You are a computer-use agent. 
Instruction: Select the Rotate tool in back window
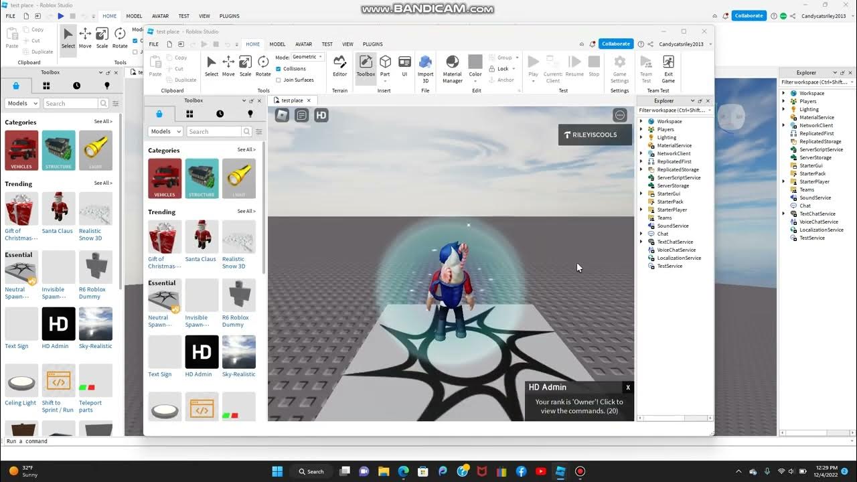pos(120,37)
